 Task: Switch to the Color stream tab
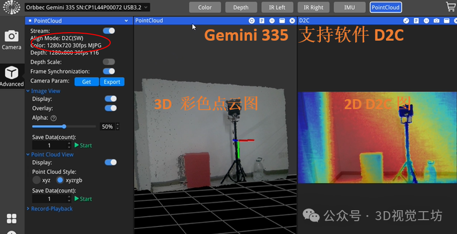(x=205, y=7)
